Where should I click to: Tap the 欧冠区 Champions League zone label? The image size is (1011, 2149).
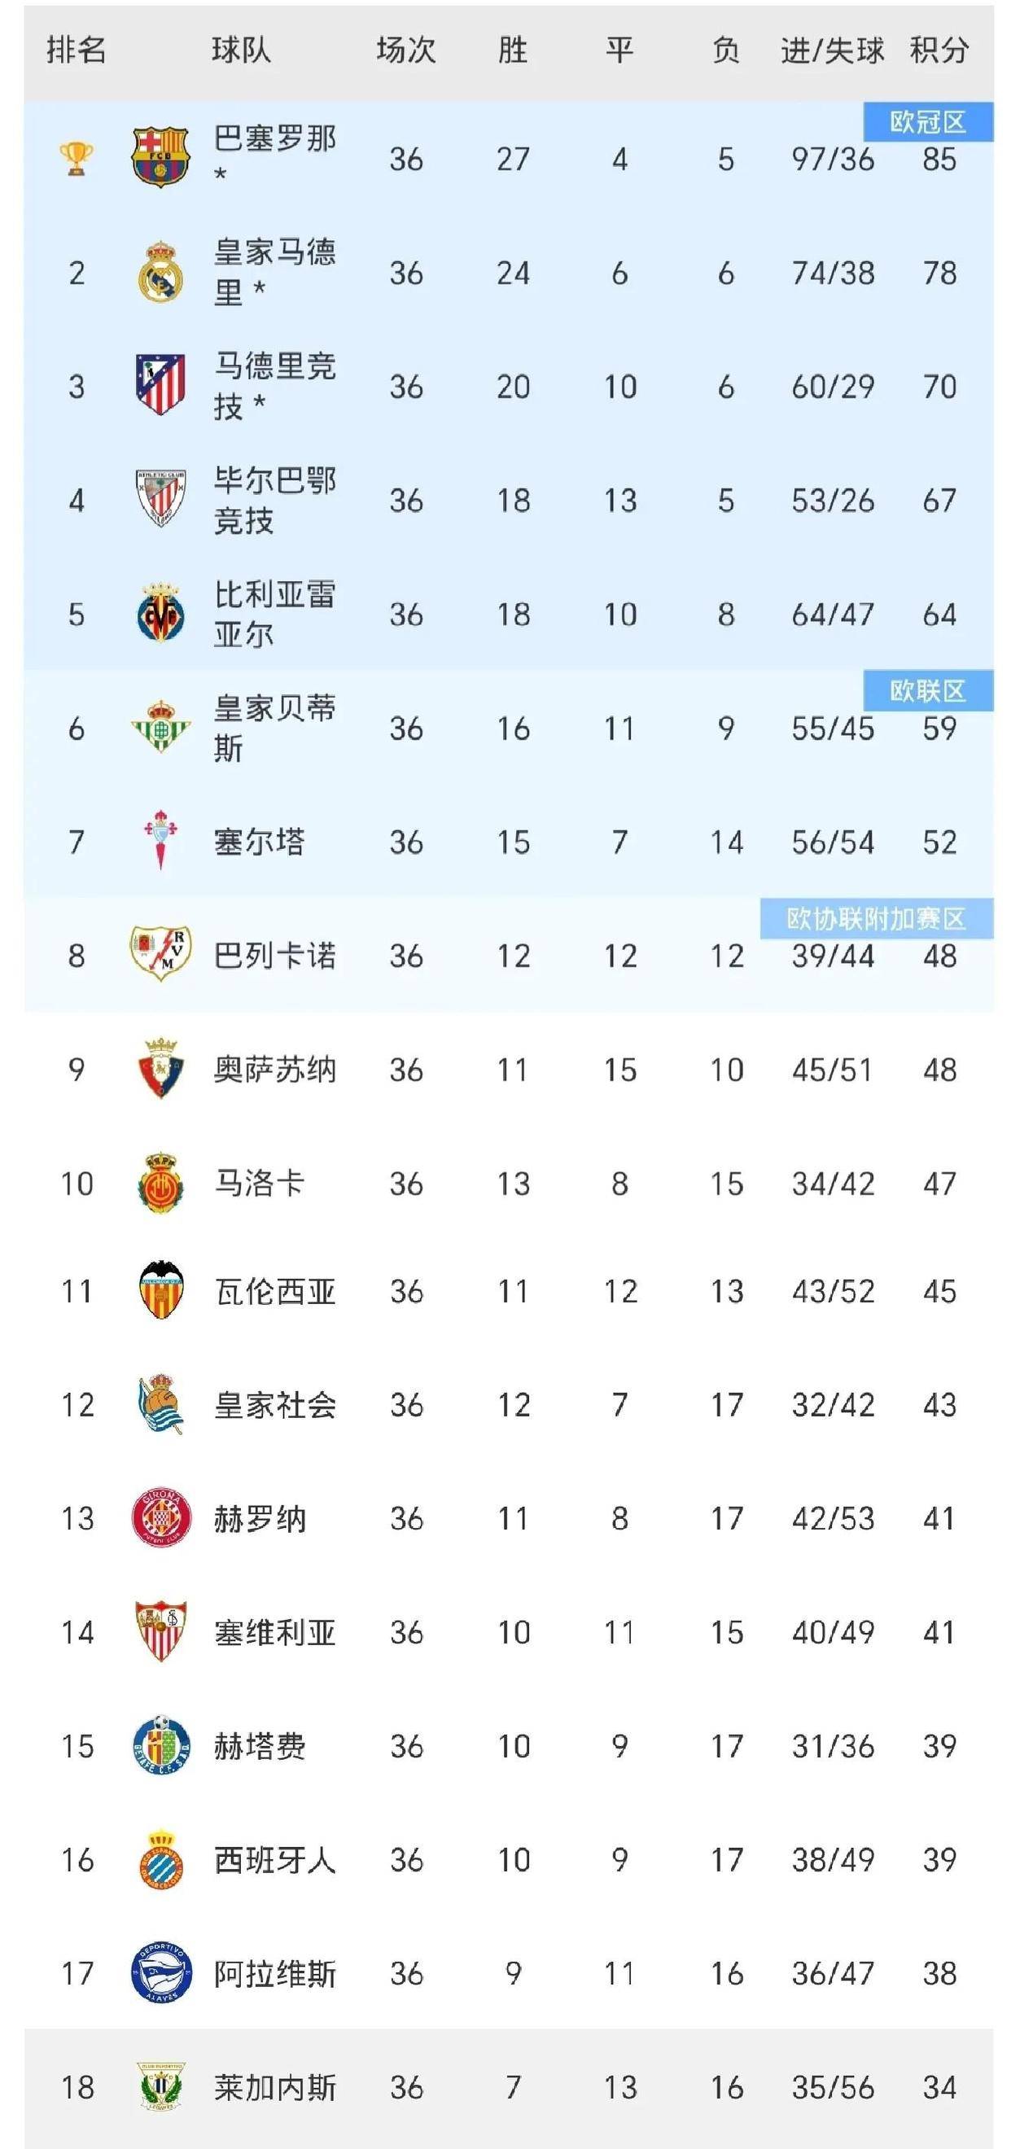tap(928, 122)
